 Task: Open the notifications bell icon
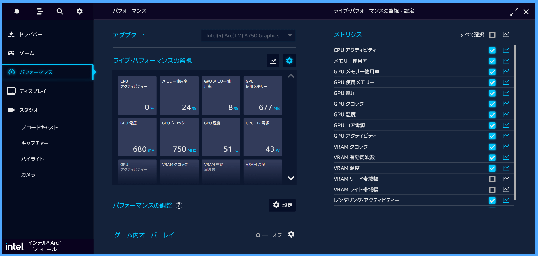17,11
